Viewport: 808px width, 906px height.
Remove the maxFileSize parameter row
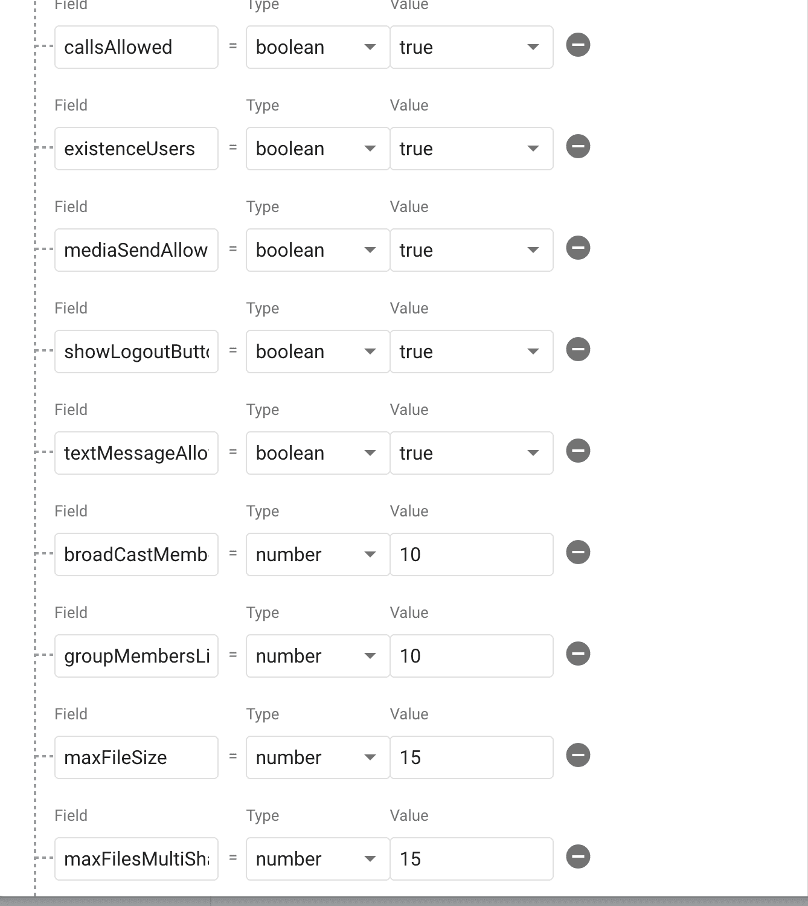click(x=578, y=756)
